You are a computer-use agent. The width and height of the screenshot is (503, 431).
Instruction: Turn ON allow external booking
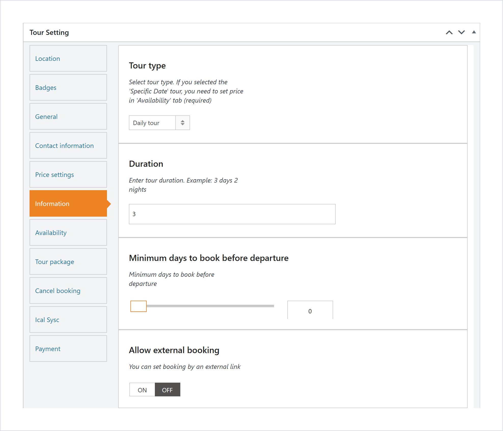click(x=142, y=390)
